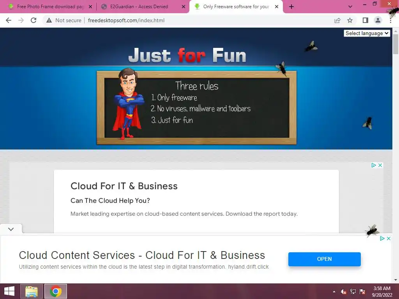This screenshot has width=399, height=299.
Task: Reload the current page
Action: point(34,20)
